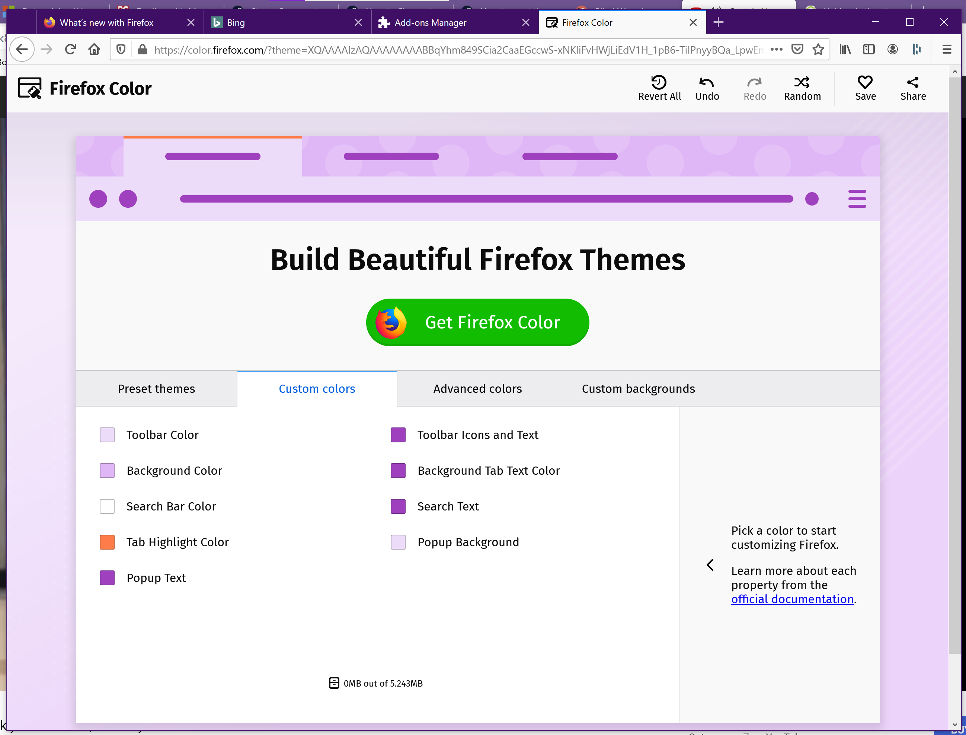This screenshot has height=735, width=966.
Task: Select the Tab Highlight Color swatch
Action: pyautogui.click(x=107, y=542)
